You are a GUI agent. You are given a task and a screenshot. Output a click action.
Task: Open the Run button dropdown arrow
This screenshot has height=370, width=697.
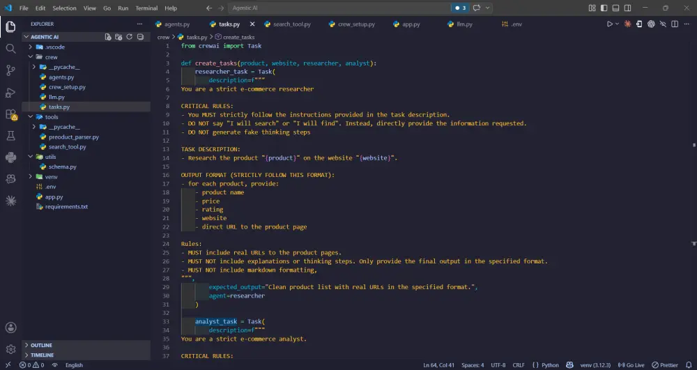617,24
